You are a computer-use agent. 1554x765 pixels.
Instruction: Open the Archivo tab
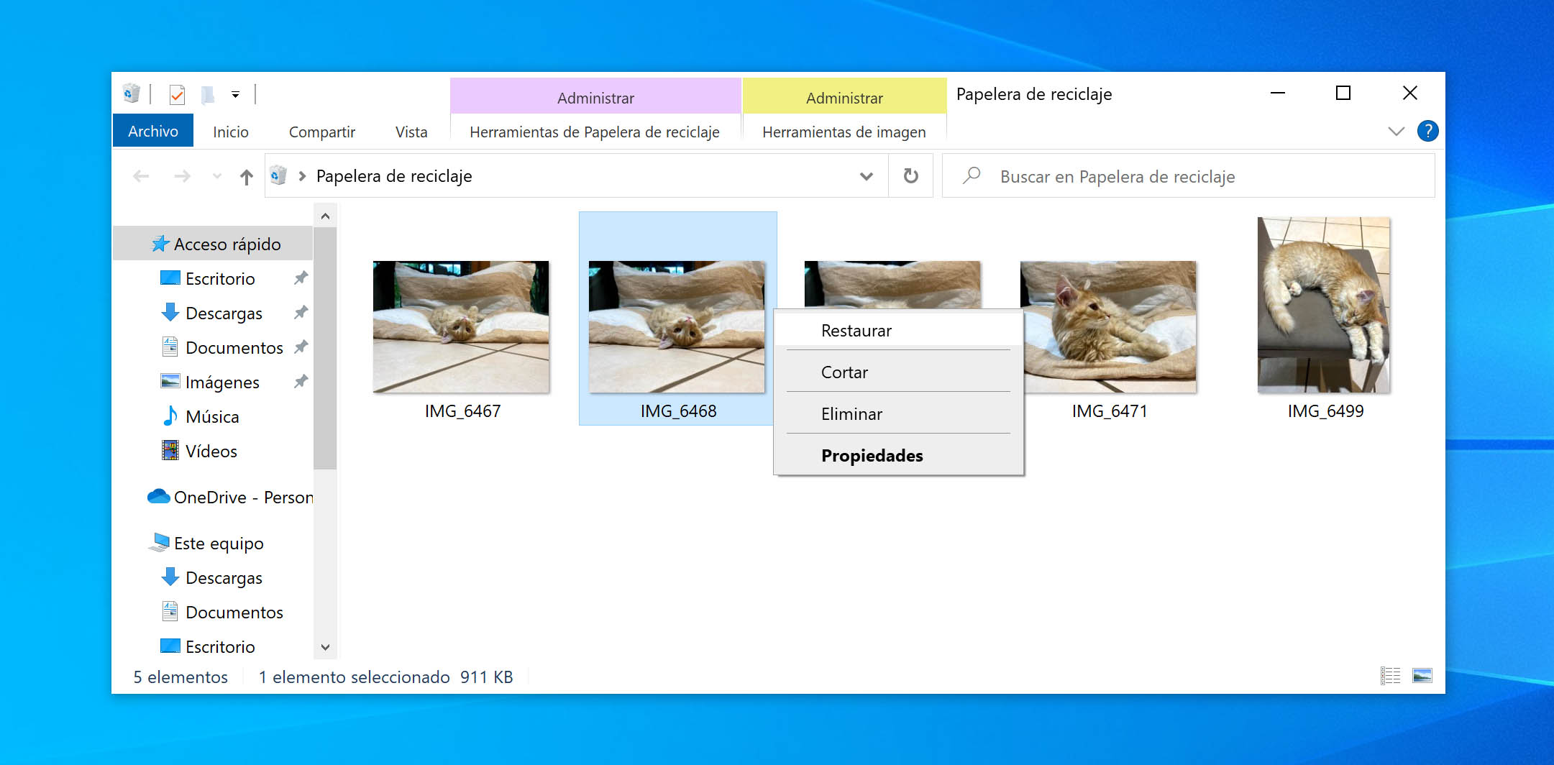(x=153, y=131)
